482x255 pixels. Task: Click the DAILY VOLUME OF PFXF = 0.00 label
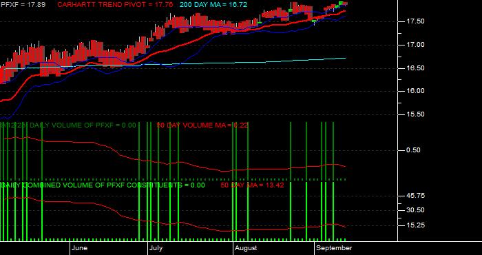coord(83,125)
